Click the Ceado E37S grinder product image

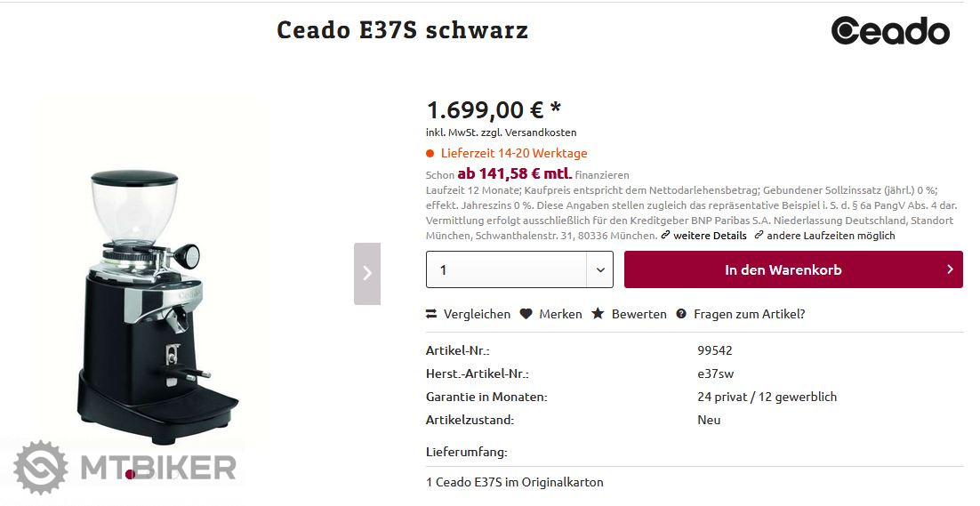158,302
